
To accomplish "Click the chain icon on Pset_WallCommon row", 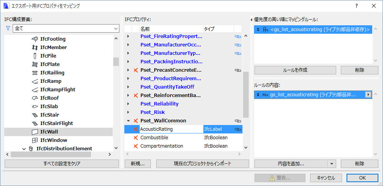I will pos(238,121).
